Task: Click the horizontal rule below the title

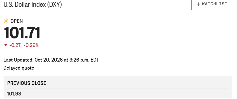Action: point(118,14)
